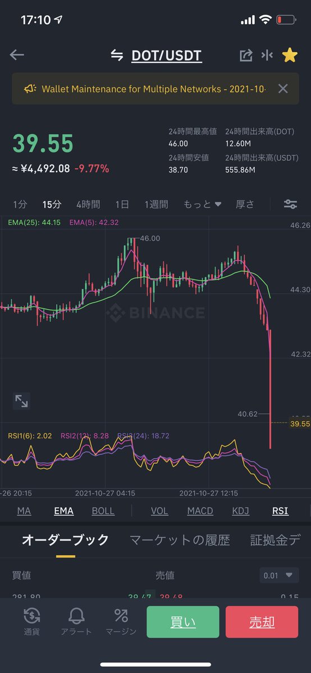Tap the 46.00 high marker on chart
Image resolution: width=311 pixels, height=673 pixels.
pos(150,238)
